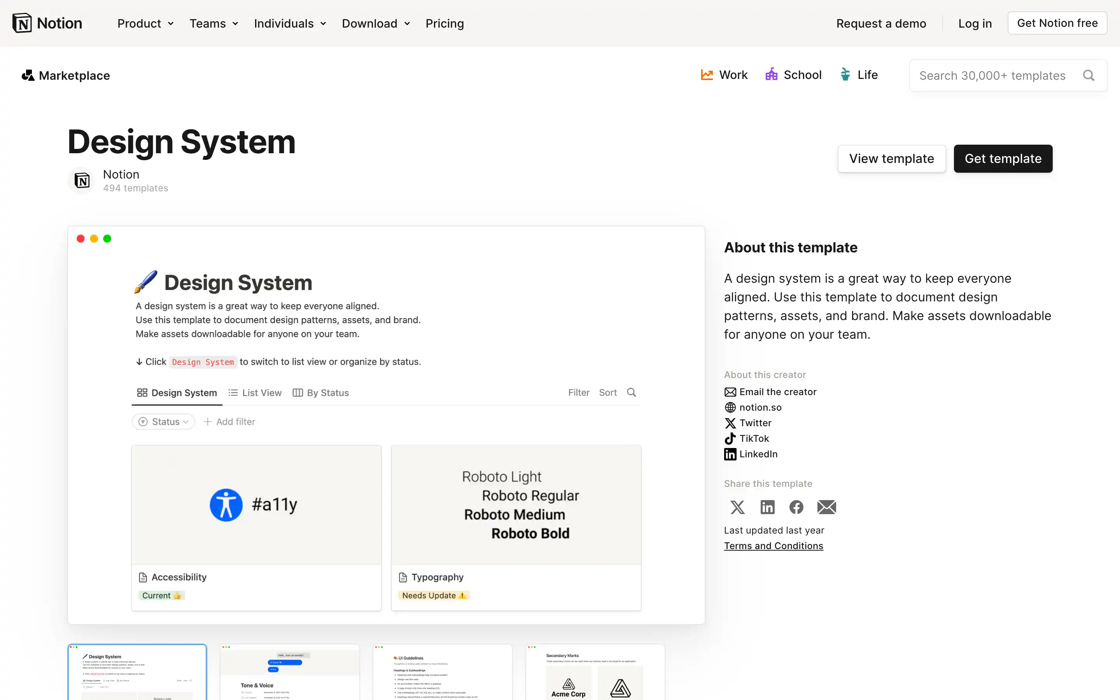Click the envelope icon beside Email the creator
The image size is (1120, 700).
click(x=730, y=392)
